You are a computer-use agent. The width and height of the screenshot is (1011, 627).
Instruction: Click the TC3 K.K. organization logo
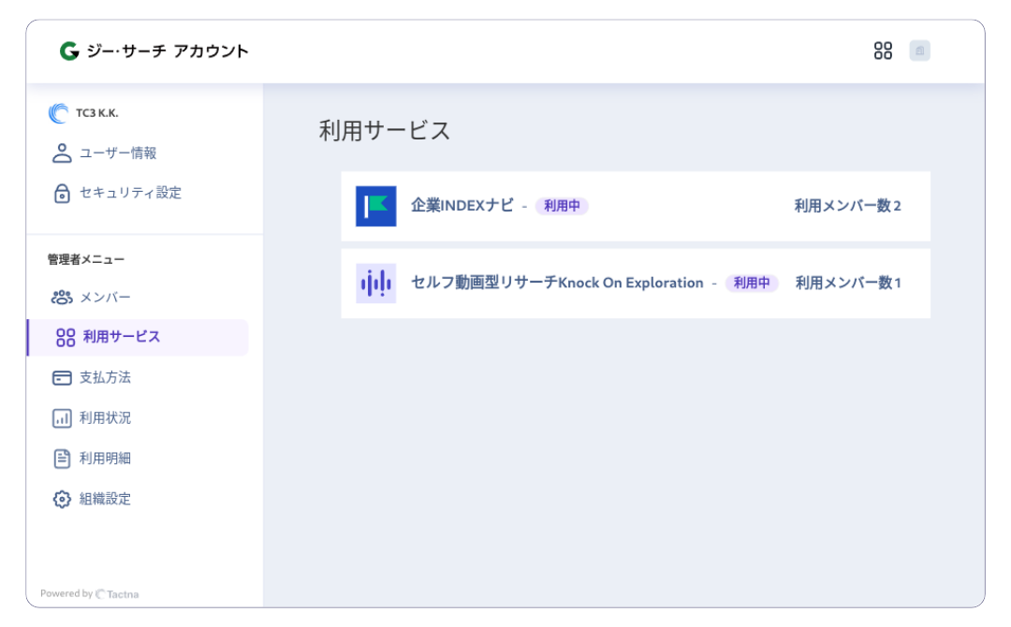(58, 113)
